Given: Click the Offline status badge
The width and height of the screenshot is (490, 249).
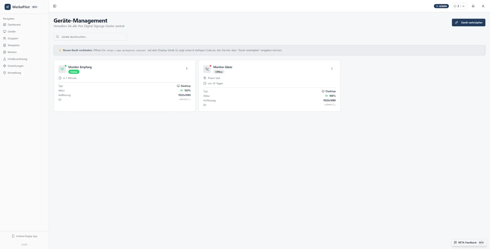Looking at the screenshot, I should click(x=219, y=72).
